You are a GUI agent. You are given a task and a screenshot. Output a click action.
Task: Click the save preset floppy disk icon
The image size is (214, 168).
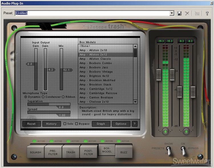(x=179, y=13)
